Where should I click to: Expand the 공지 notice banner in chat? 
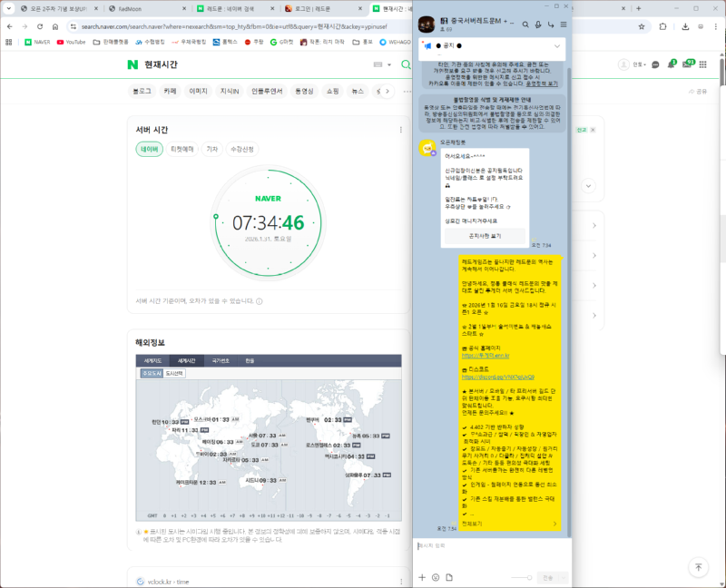(556, 46)
